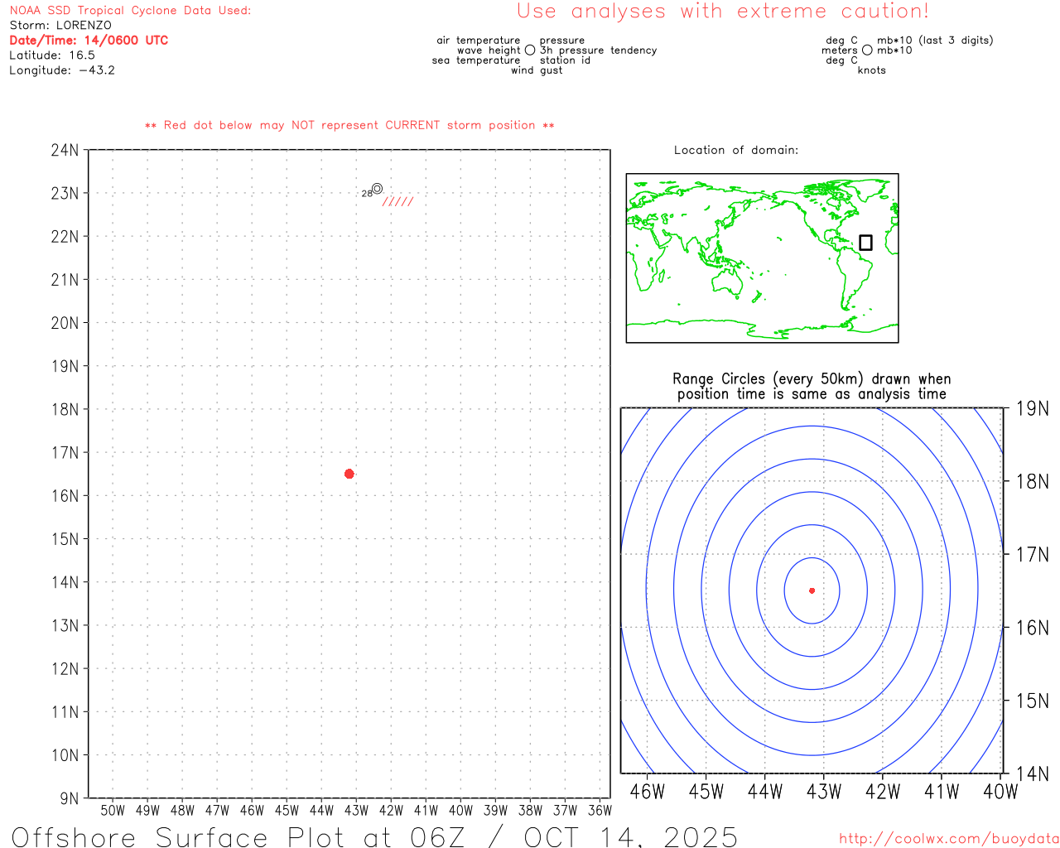Image resolution: width=1060 pixels, height=848 pixels.
Task: Click the black domain rectangle on world map
Action: tap(865, 243)
